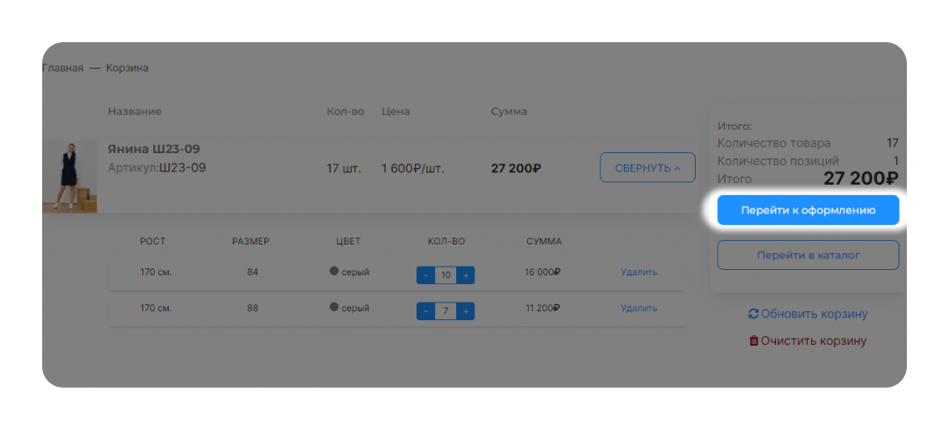This screenshot has height=430, width=949.
Task: Decrease quantity for size 84 row
Action: click(425, 275)
